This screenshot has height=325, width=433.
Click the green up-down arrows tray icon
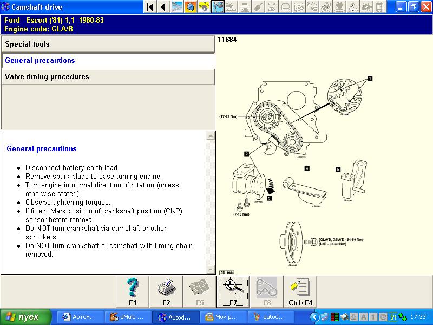tap(403, 317)
